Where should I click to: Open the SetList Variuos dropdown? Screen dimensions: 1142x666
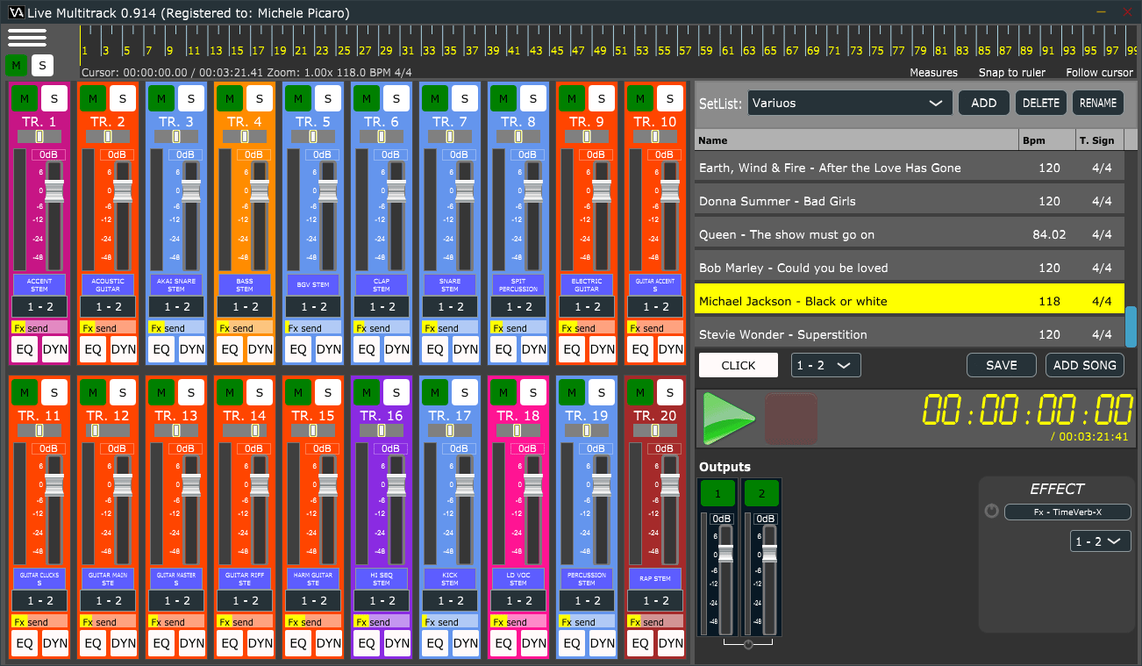pyautogui.click(x=850, y=103)
